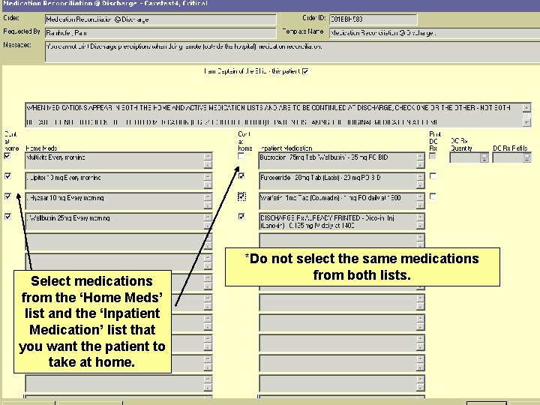Screen dimensions: 540x405
Task: Click the Furosemide 20mg Tab (Lasix) field
Action: point(342,181)
